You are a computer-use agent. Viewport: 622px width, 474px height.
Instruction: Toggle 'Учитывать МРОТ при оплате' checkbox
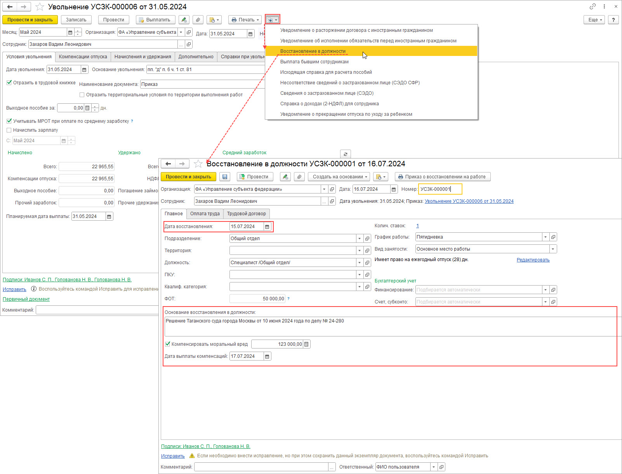pyautogui.click(x=9, y=121)
